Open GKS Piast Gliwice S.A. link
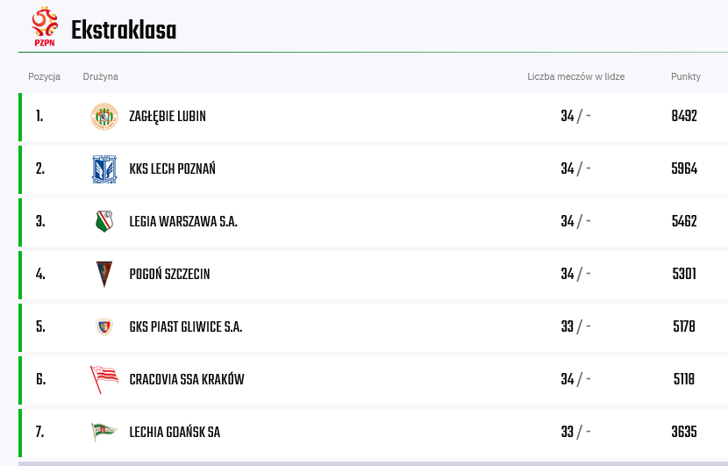The image size is (728, 466). 186,326
